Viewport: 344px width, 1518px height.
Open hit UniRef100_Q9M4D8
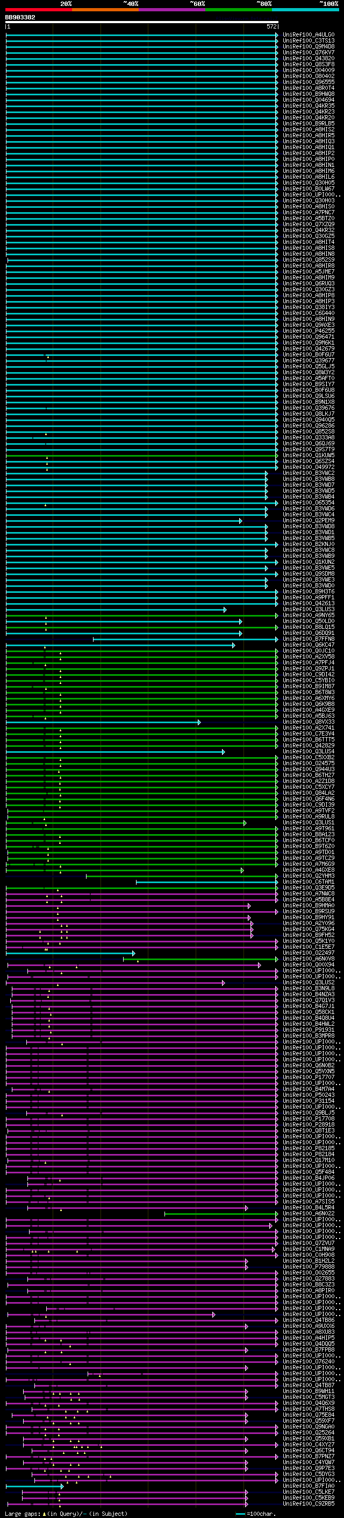[x=308, y=46]
